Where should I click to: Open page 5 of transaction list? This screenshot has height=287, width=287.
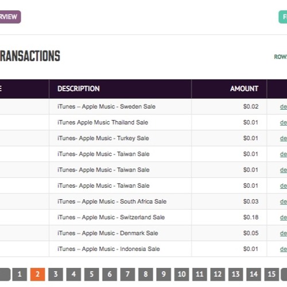pos(92,274)
